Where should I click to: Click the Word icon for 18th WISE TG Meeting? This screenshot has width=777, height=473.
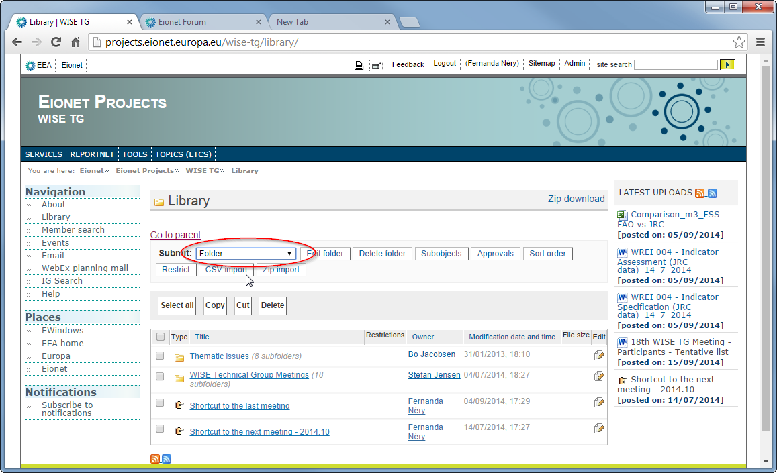[x=622, y=343]
